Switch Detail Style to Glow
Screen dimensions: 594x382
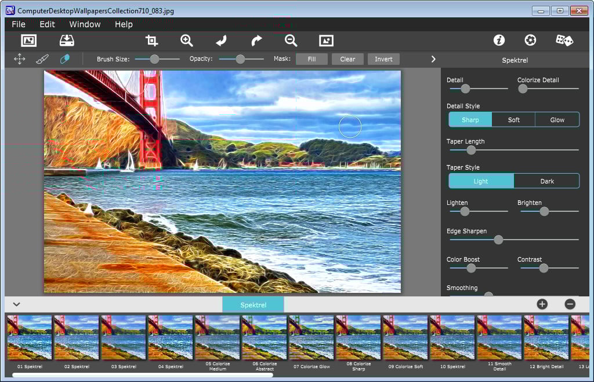(556, 120)
